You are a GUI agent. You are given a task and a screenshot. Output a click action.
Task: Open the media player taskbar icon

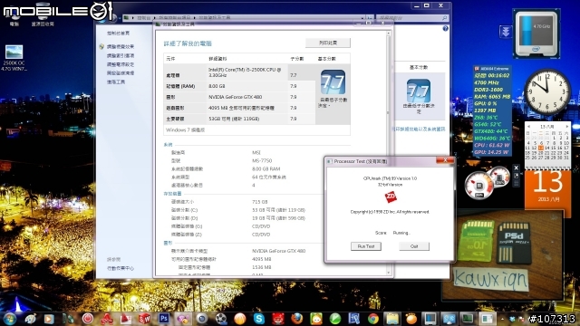(48, 318)
